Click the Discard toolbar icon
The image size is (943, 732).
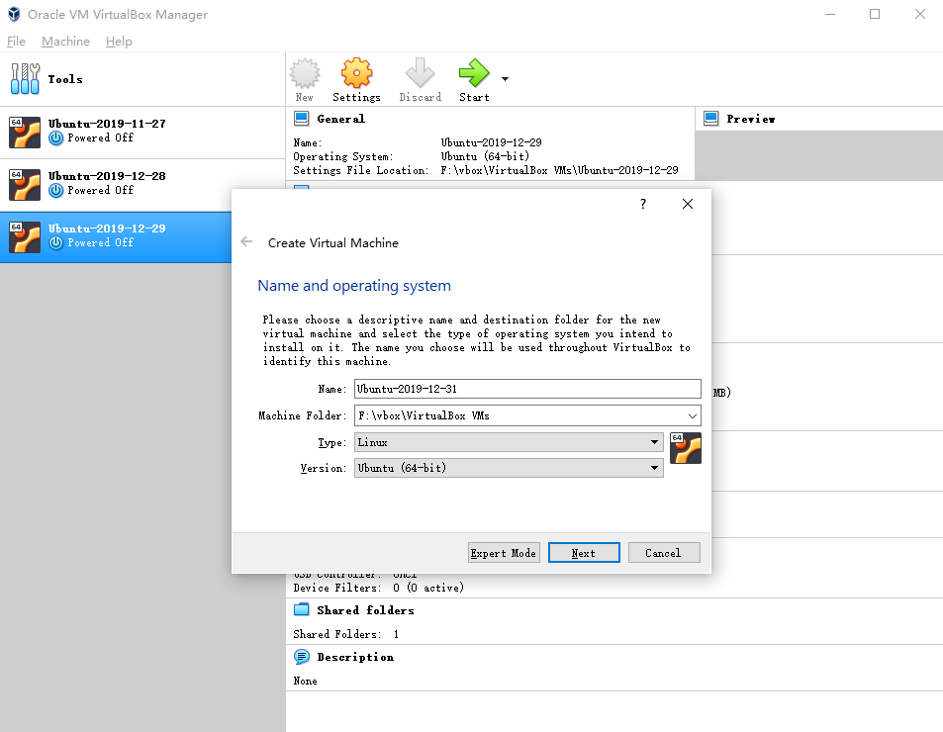(x=420, y=73)
